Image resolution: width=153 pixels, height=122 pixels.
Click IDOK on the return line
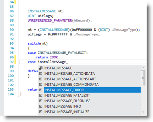tap(54, 57)
